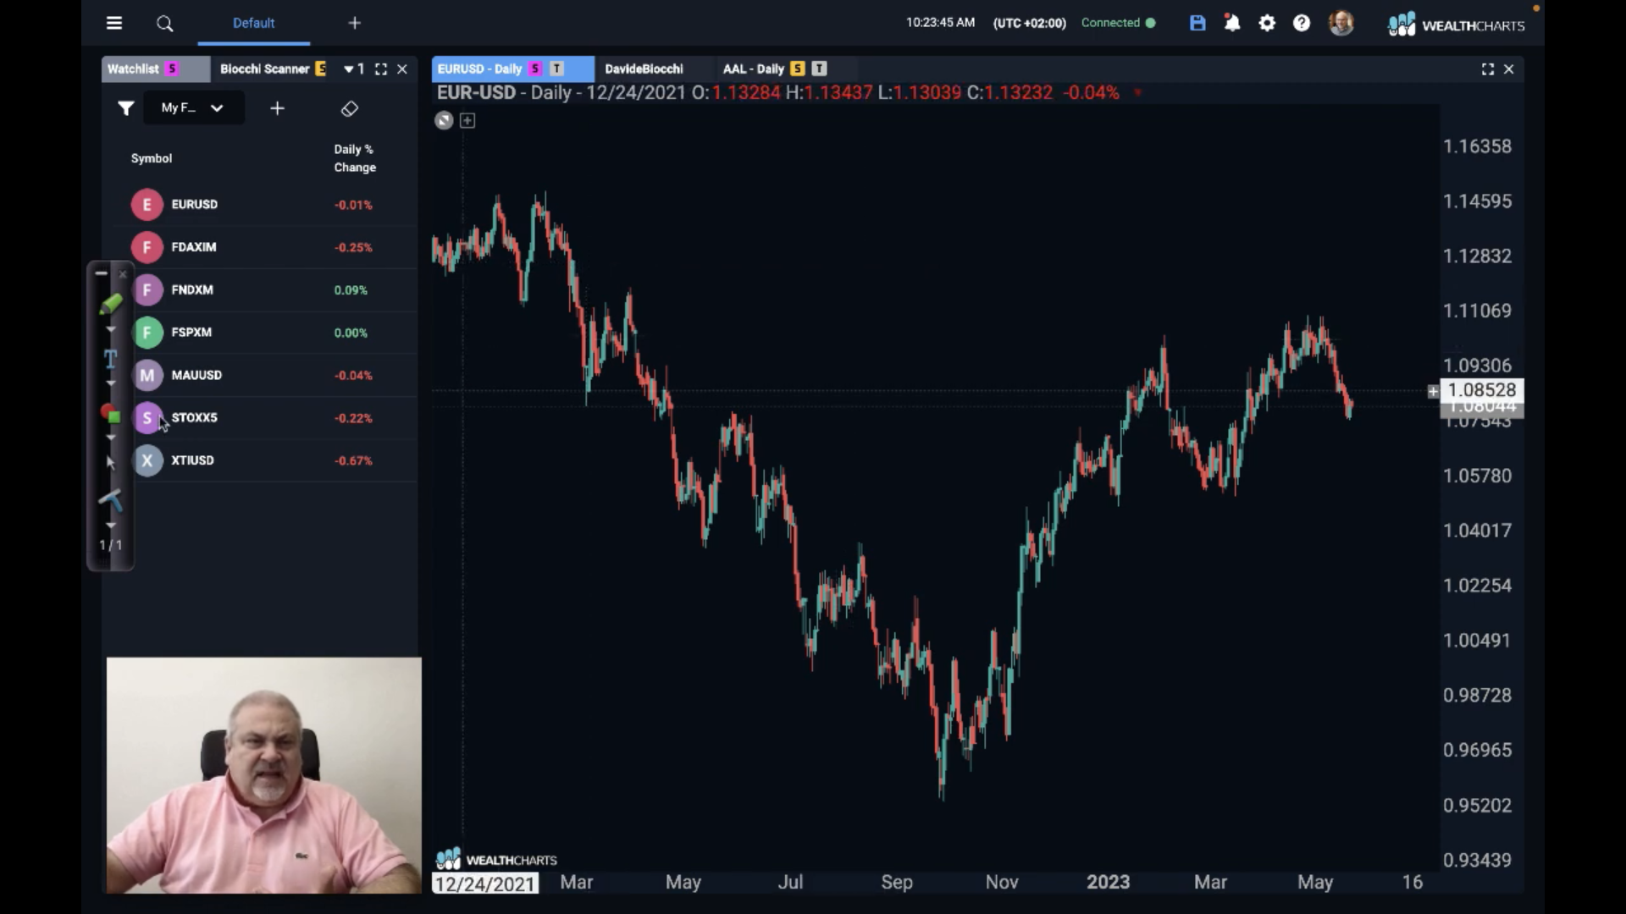Add a new workspace tab
Screen dimensions: 1626x914
[355, 23]
